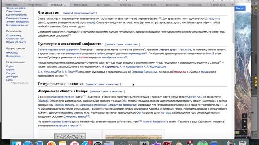The image size is (259, 145).
Task: Open Trash in the Dock
Action: (x=243, y=143)
